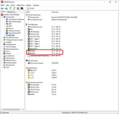Click the Напряжения warning section icon
This screenshot has height=114, width=119.
click(27, 68)
